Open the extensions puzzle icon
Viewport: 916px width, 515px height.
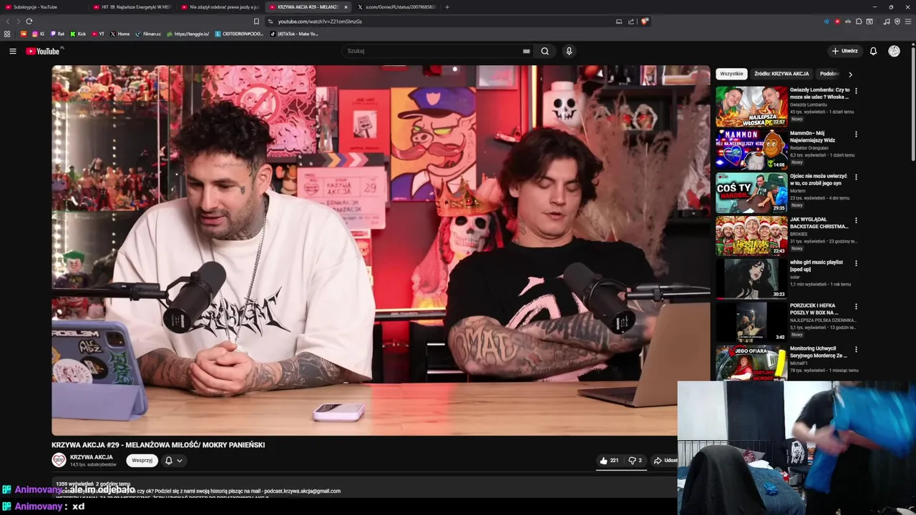click(859, 21)
